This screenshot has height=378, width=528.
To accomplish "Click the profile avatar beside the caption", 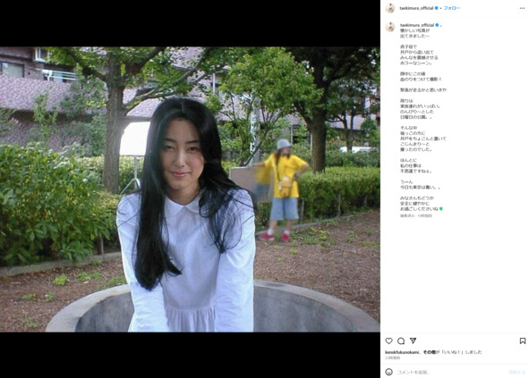I will click(x=390, y=27).
